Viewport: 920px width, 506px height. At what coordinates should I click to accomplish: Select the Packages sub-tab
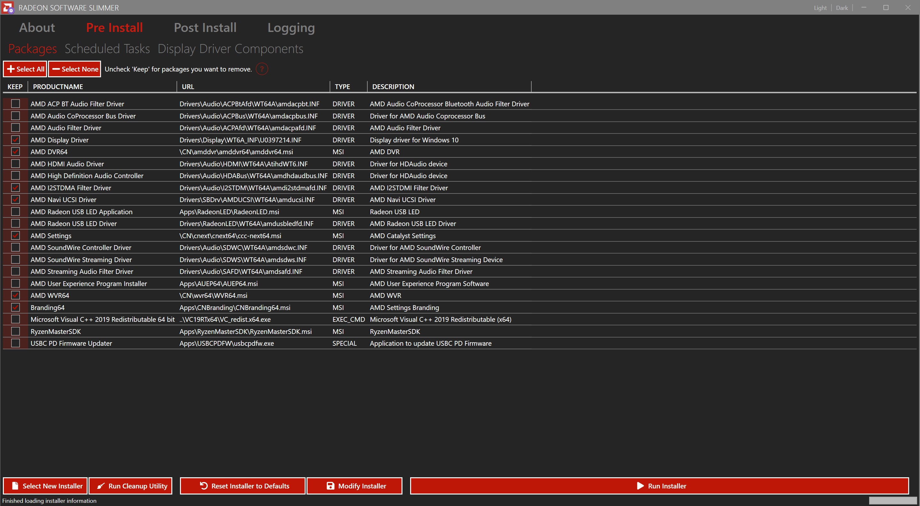click(x=33, y=49)
